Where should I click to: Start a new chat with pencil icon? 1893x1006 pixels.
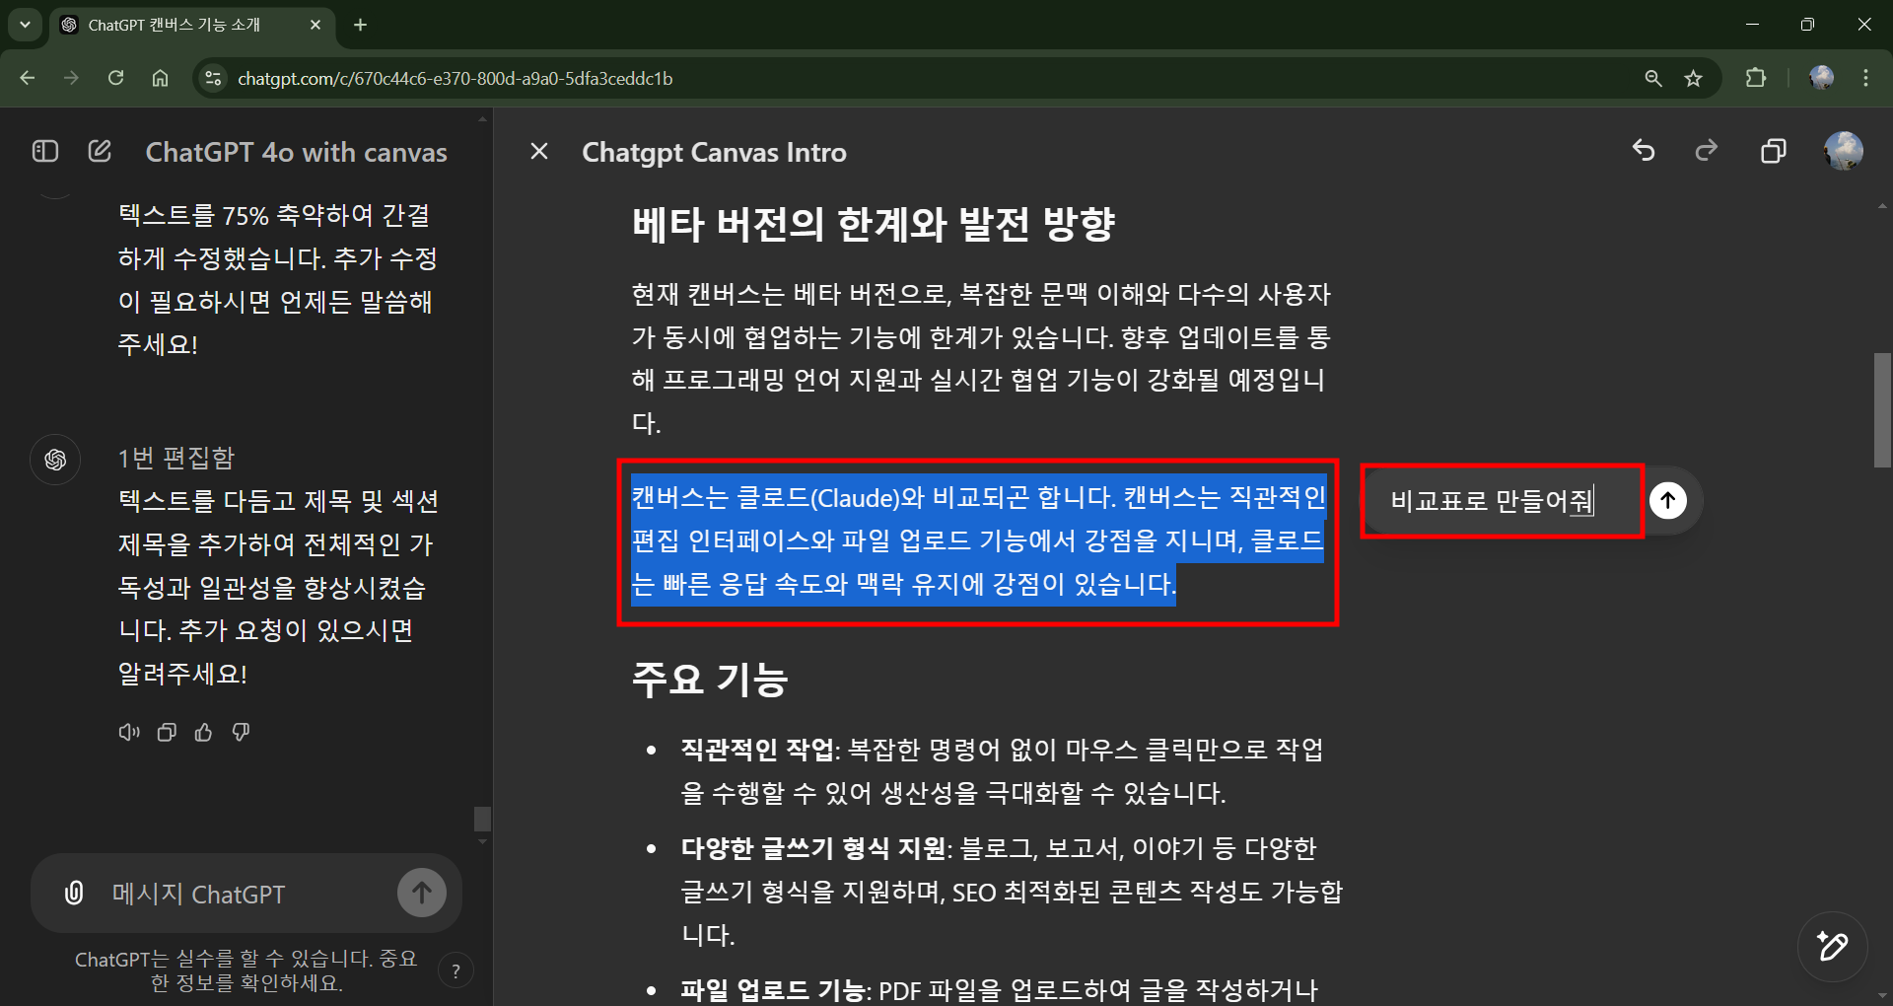100,151
